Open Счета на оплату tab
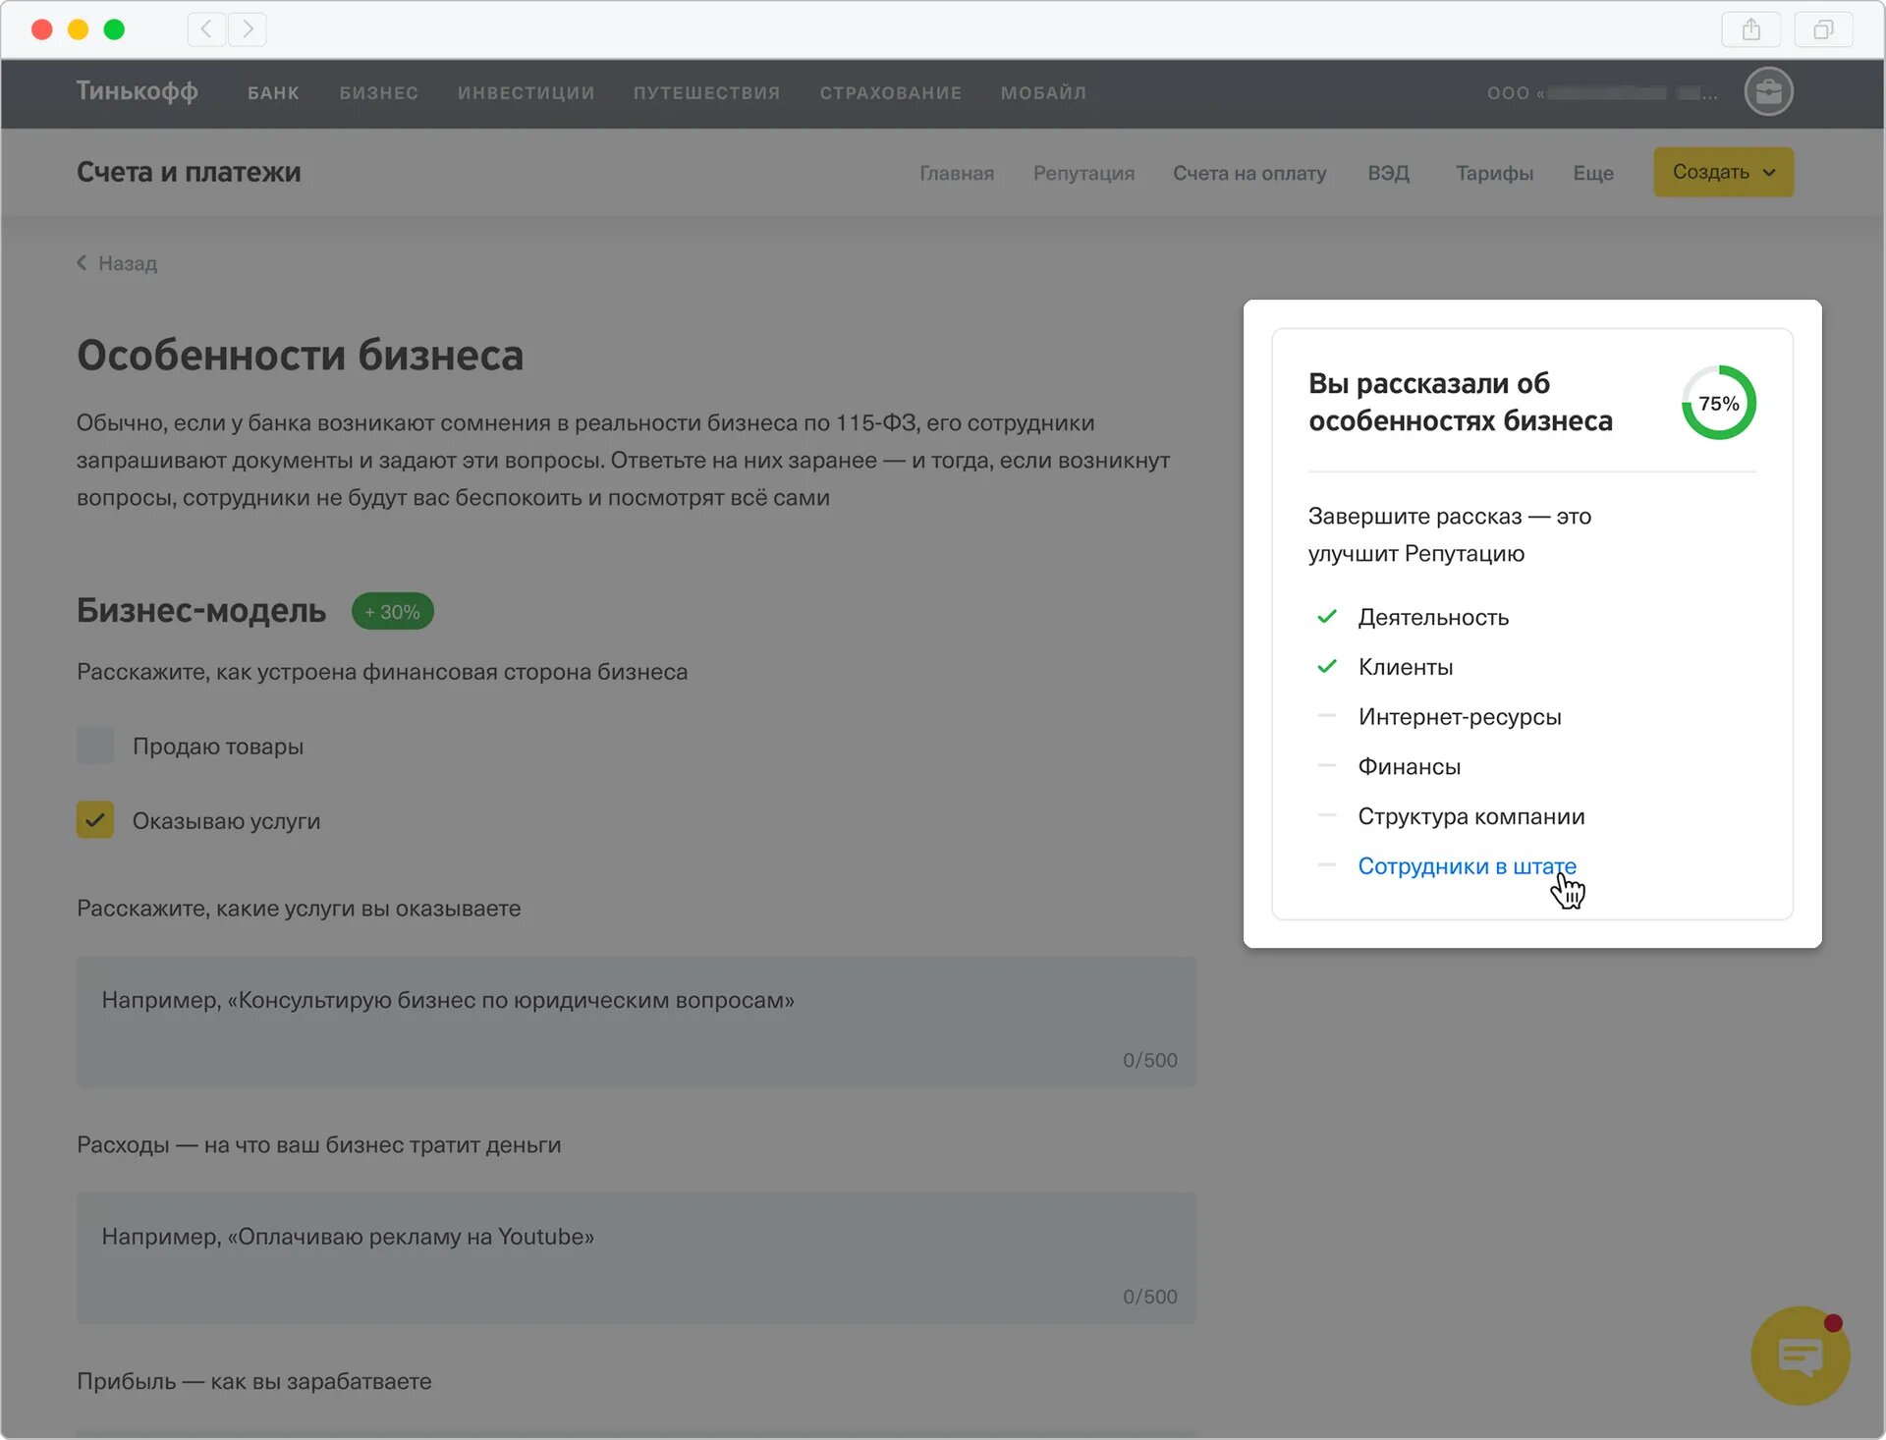The width and height of the screenshot is (1886, 1440). pos(1248,173)
